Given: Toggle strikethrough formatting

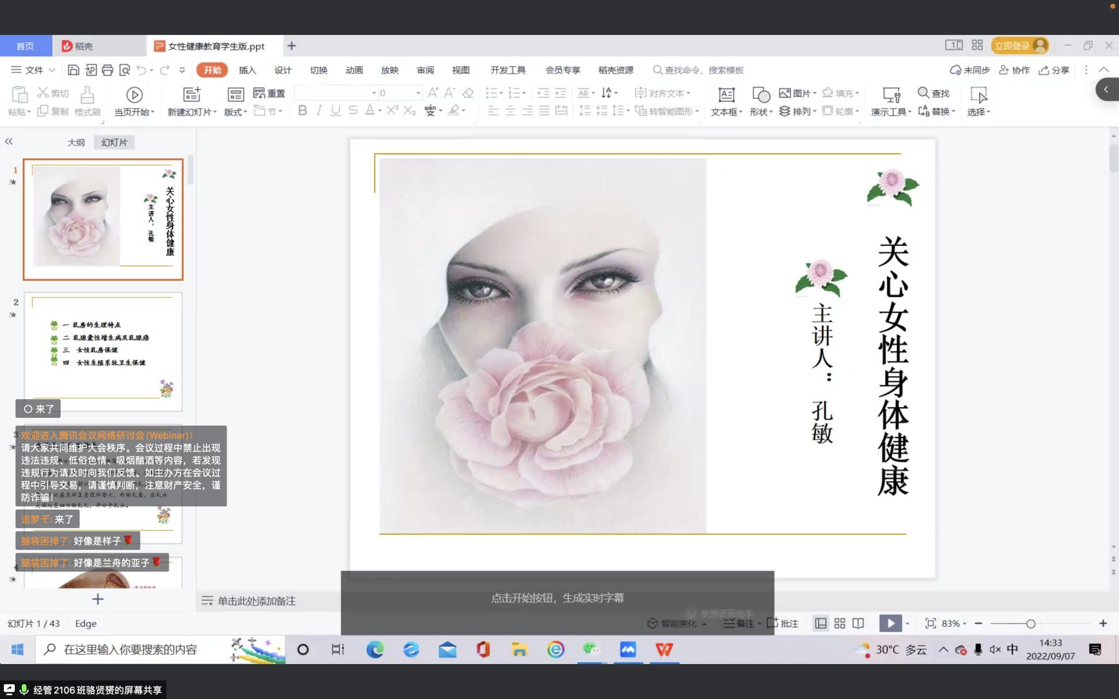Looking at the screenshot, I should tap(353, 111).
